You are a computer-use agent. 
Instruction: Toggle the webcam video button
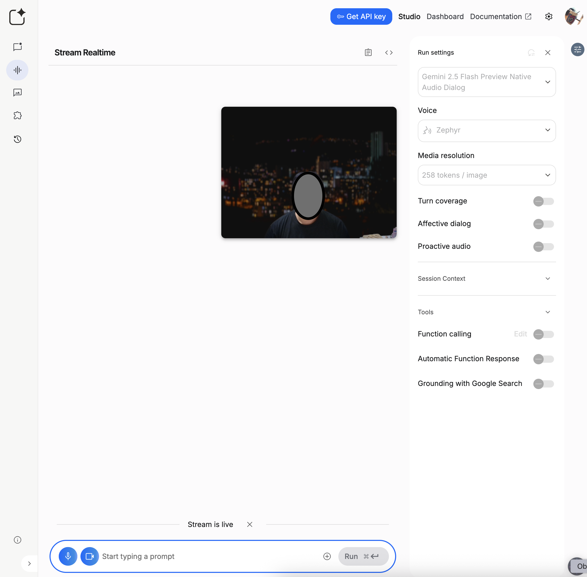[x=89, y=556]
